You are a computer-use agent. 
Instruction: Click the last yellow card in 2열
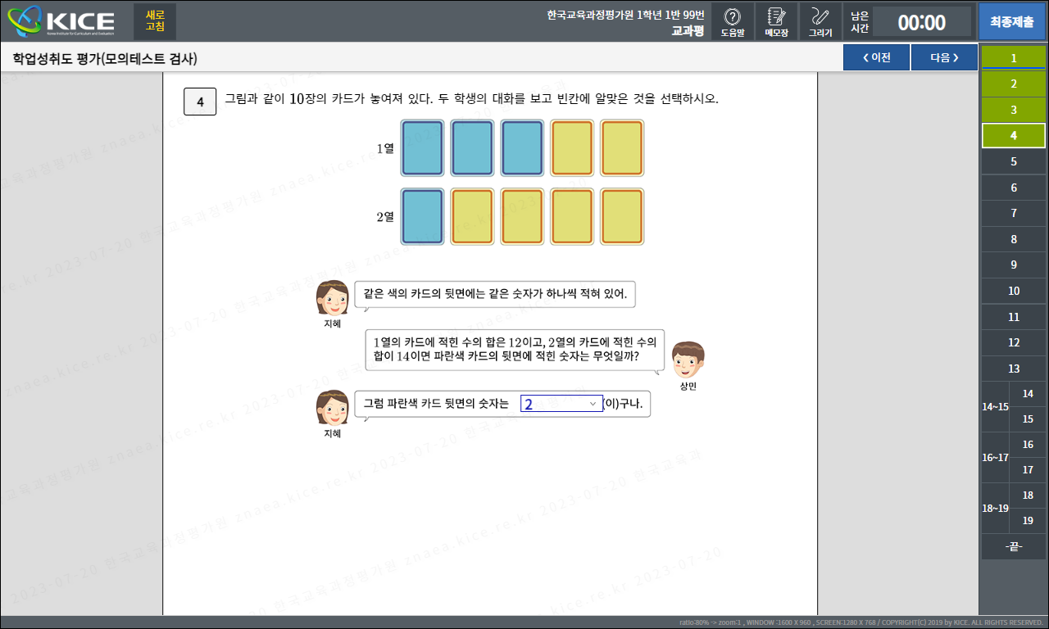pos(622,216)
